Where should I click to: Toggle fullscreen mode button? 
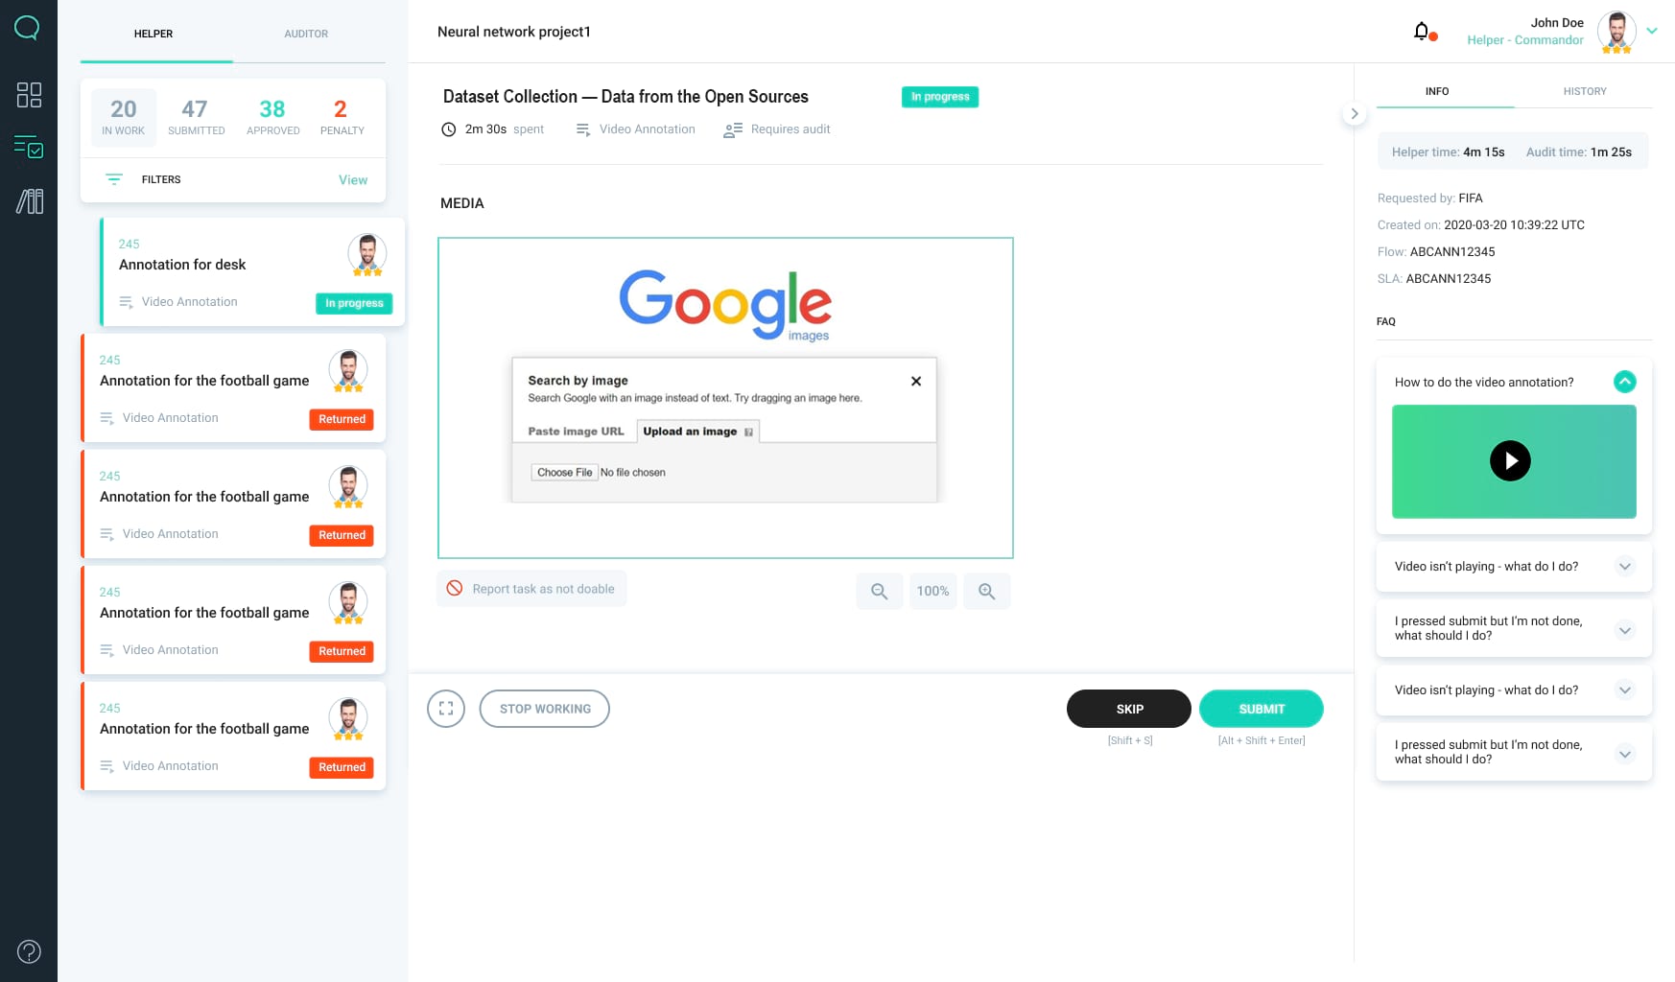(446, 709)
